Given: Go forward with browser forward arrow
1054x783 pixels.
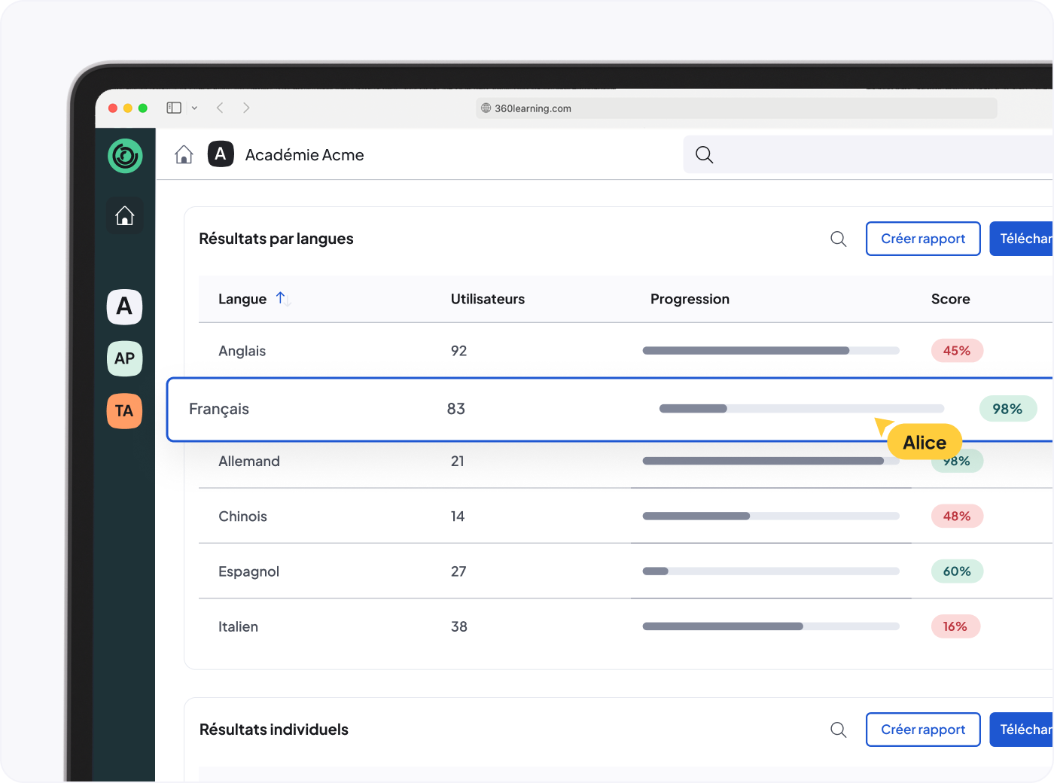Looking at the screenshot, I should 246,108.
